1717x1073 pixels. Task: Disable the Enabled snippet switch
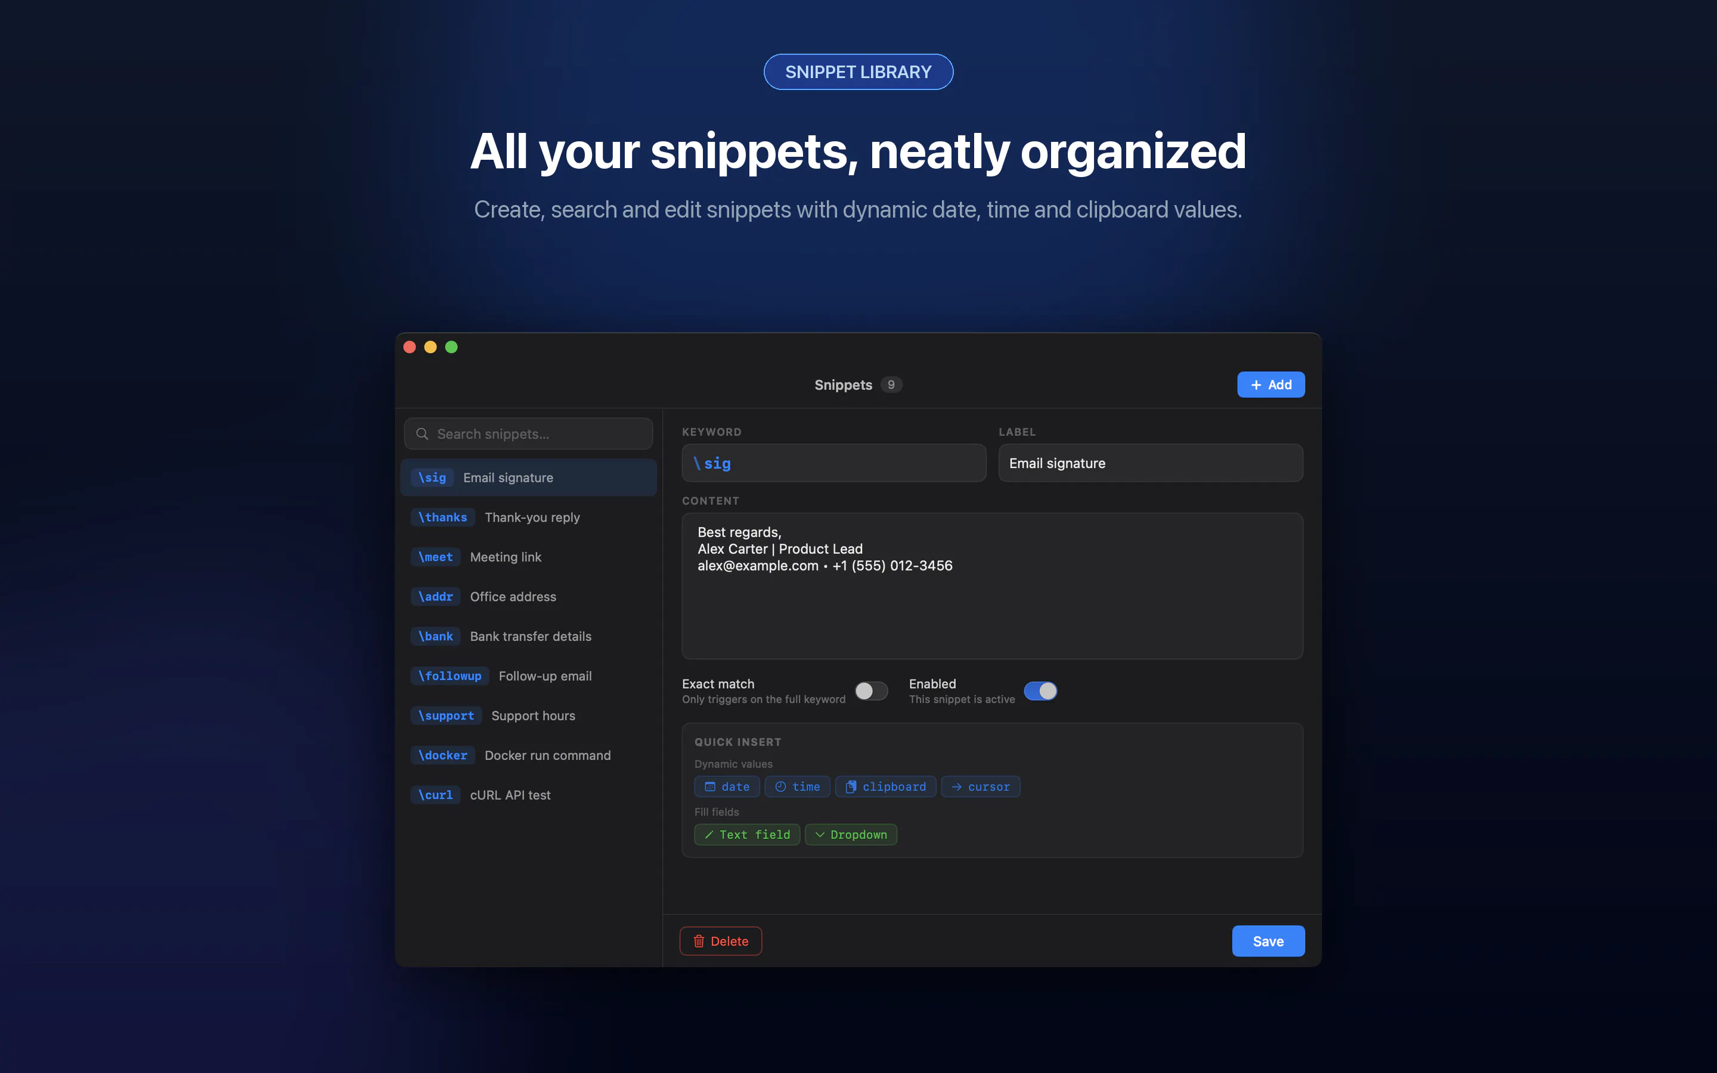pyautogui.click(x=1040, y=690)
